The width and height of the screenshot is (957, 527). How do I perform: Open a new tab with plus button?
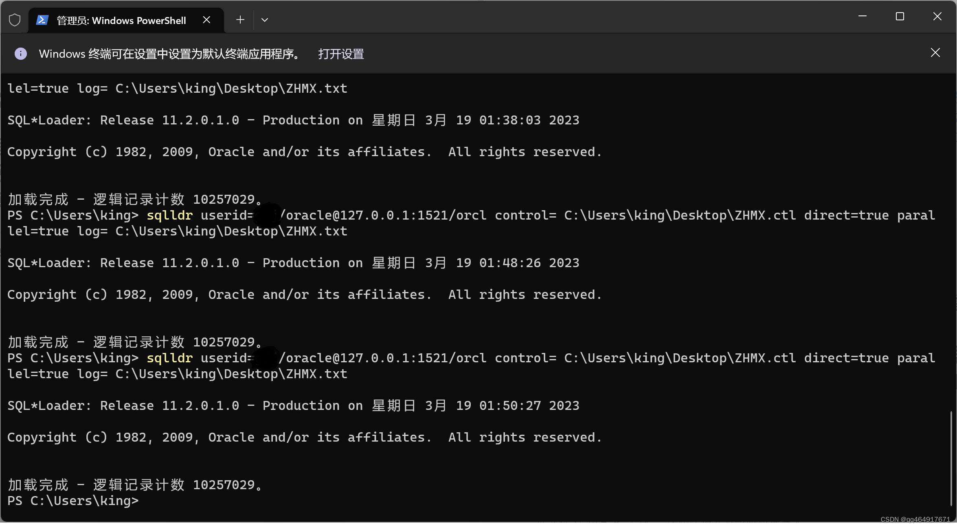coord(240,20)
